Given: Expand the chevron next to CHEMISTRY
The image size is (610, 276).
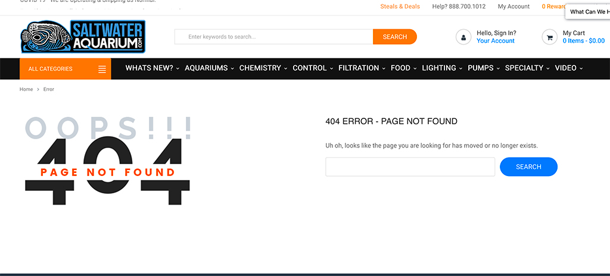Looking at the screenshot, I should [285, 68].
